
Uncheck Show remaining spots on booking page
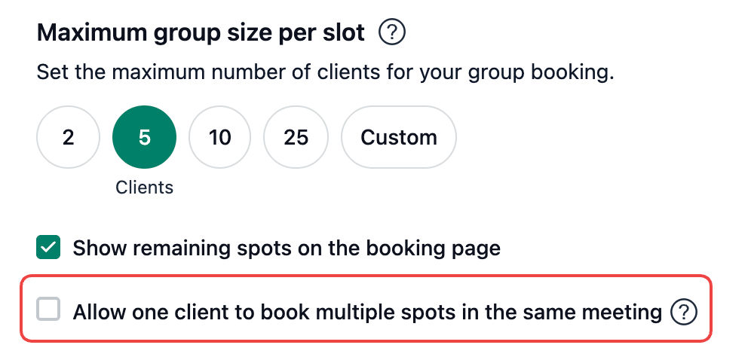pyautogui.click(x=48, y=247)
